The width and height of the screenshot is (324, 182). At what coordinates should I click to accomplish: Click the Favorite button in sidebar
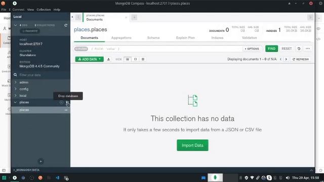click(x=30, y=31)
